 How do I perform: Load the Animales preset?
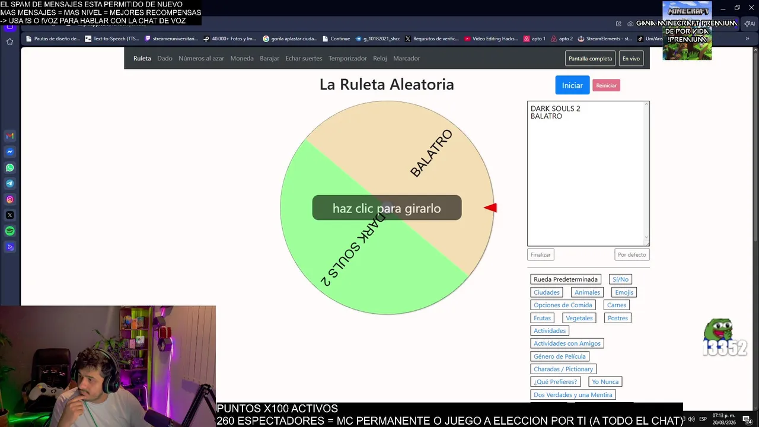[x=587, y=292]
